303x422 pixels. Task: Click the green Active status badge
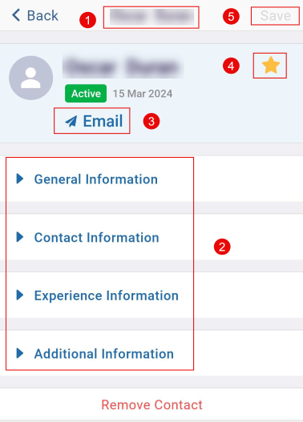[86, 94]
